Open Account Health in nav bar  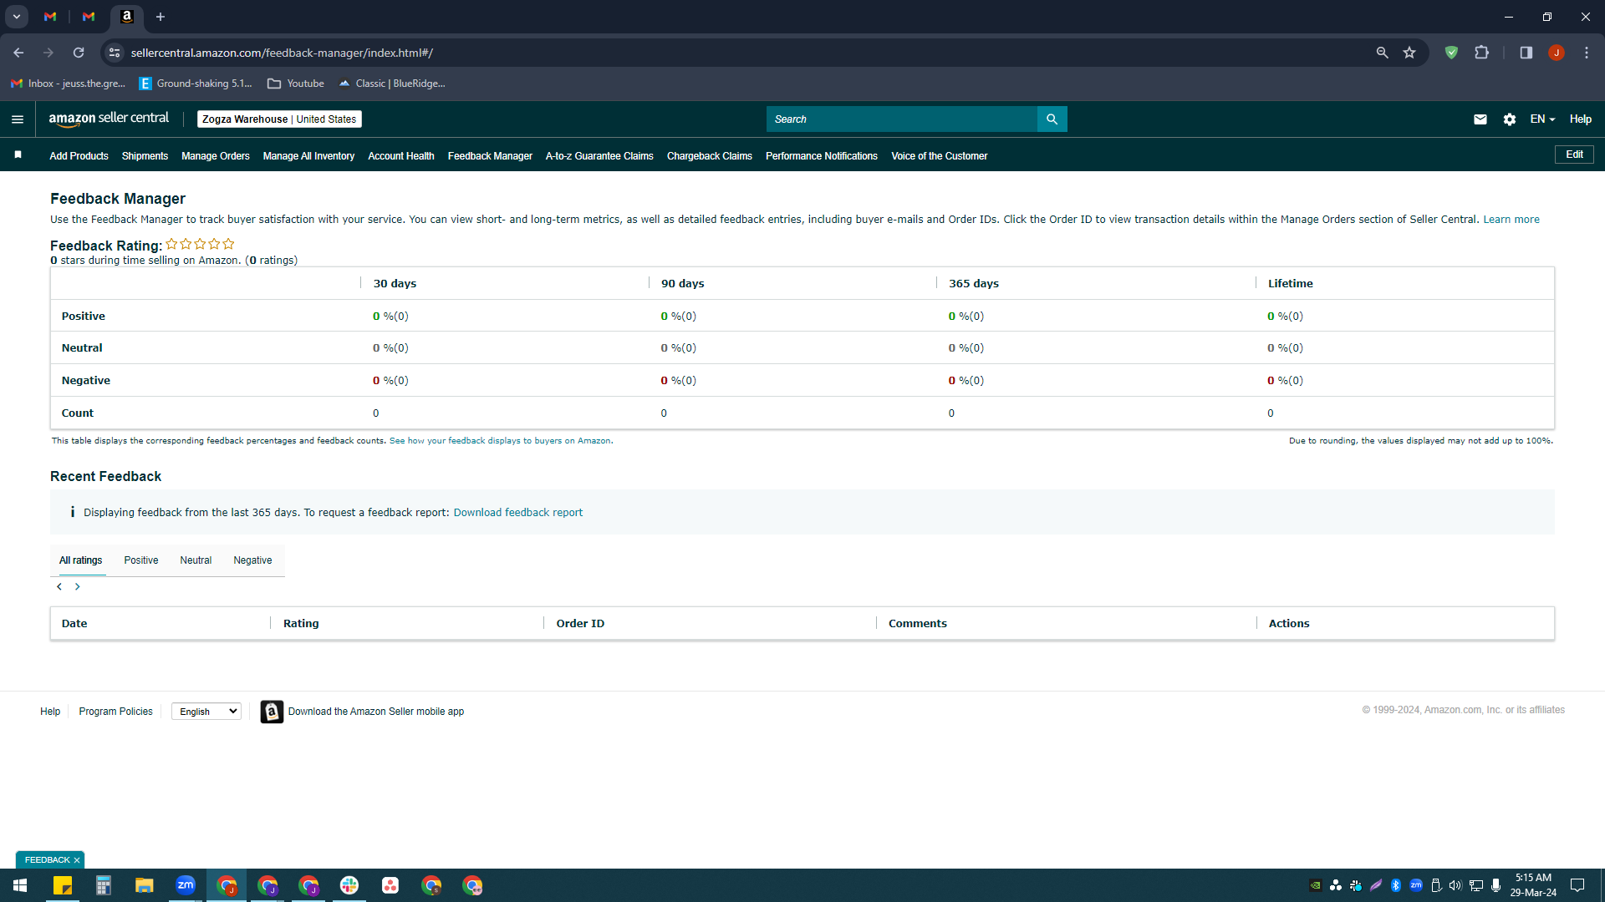pos(401,156)
